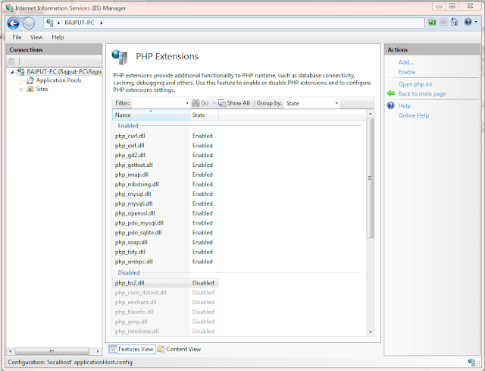
Task: Click scroll-down arrow of the extensions list
Action: point(371,332)
